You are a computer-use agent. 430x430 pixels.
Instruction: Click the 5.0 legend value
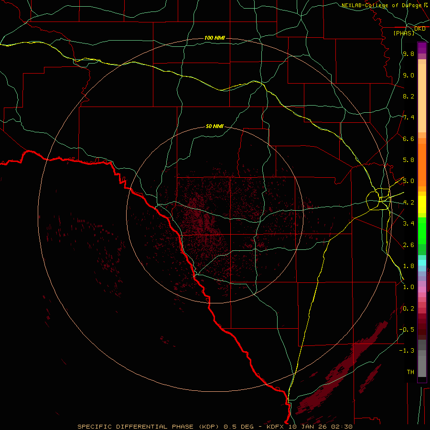pyautogui.click(x=408, y=181)
